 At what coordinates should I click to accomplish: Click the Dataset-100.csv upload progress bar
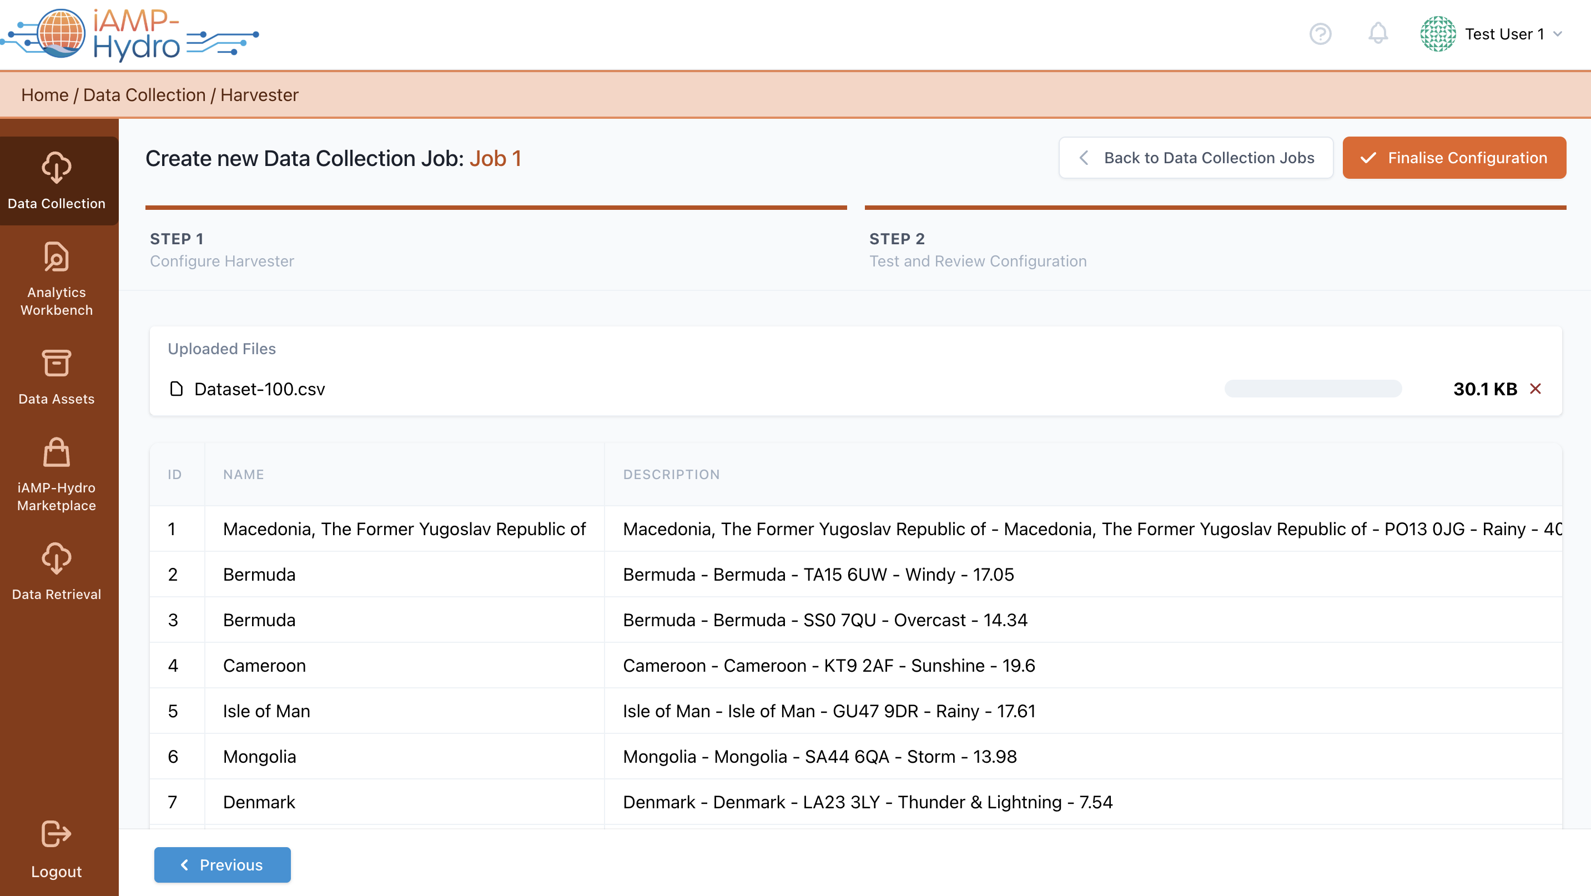pos(1312,389)
